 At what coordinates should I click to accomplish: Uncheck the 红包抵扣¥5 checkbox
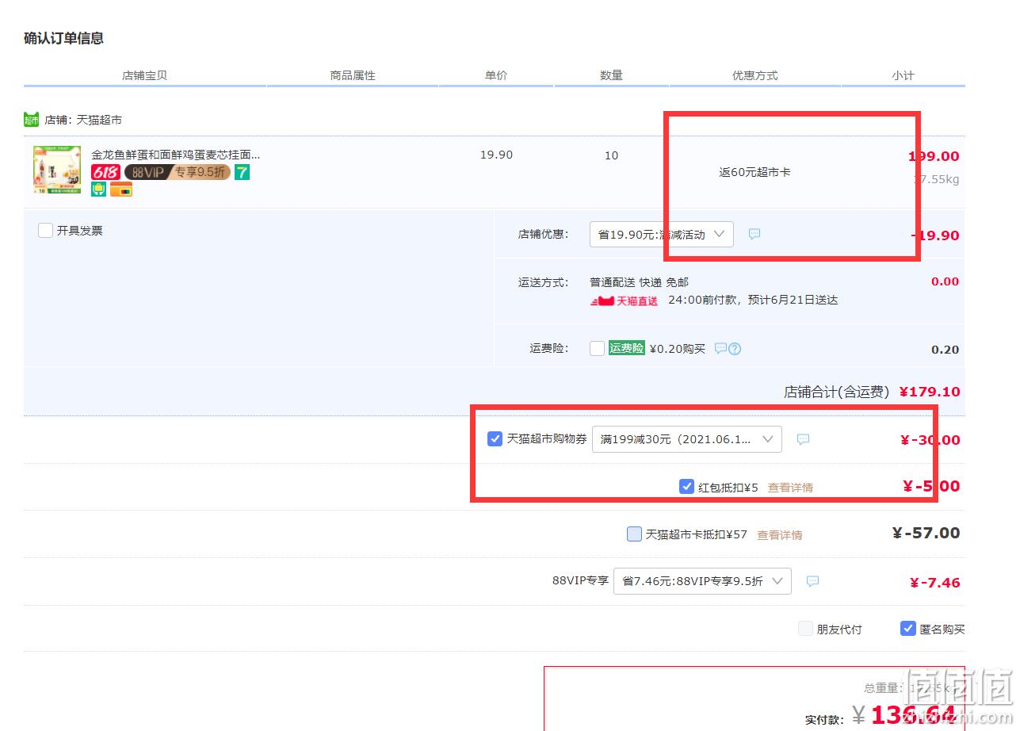click(686, 487)
